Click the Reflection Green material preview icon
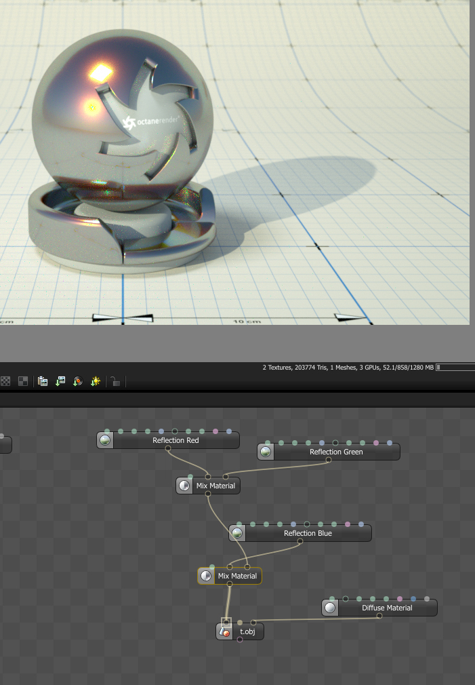 point(266,452)
